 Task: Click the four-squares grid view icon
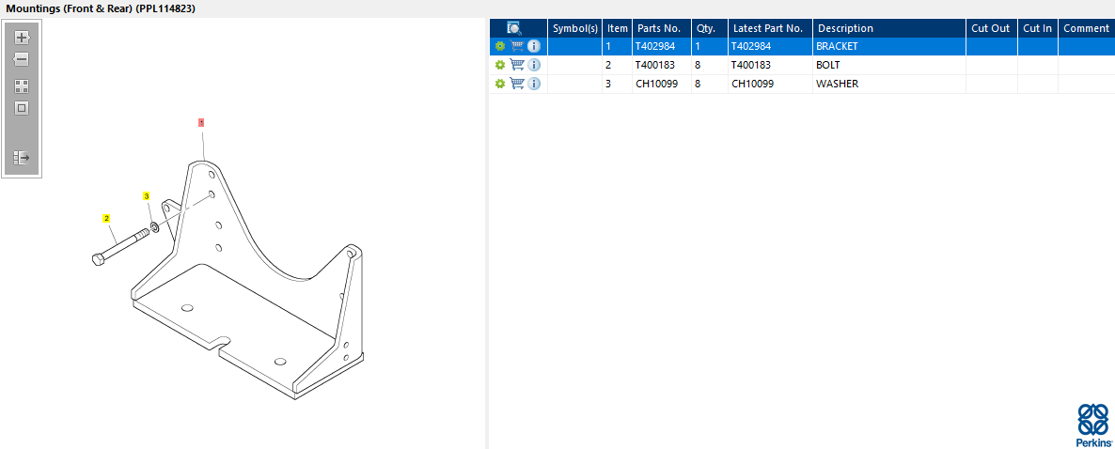click(22, 86)
